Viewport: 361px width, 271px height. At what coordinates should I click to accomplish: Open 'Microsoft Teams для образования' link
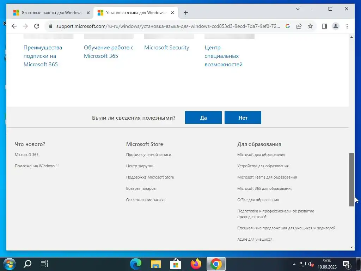coord(267,177)
